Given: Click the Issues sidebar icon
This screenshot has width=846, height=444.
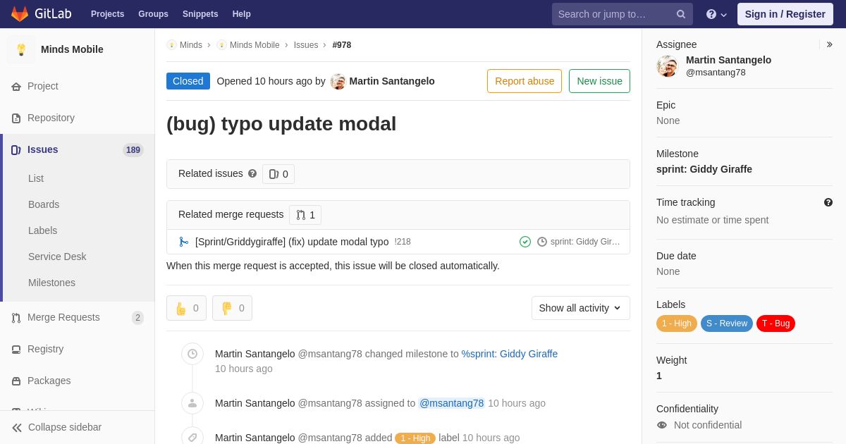Looking at the screenshot, I should point(16,149).
